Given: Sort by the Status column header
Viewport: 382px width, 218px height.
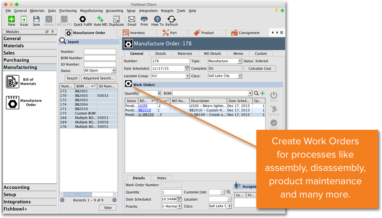Looking at the screenshot, I should click(131, 101).
